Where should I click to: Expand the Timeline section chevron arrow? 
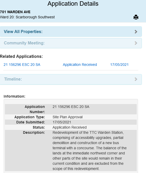click(136, 79)
